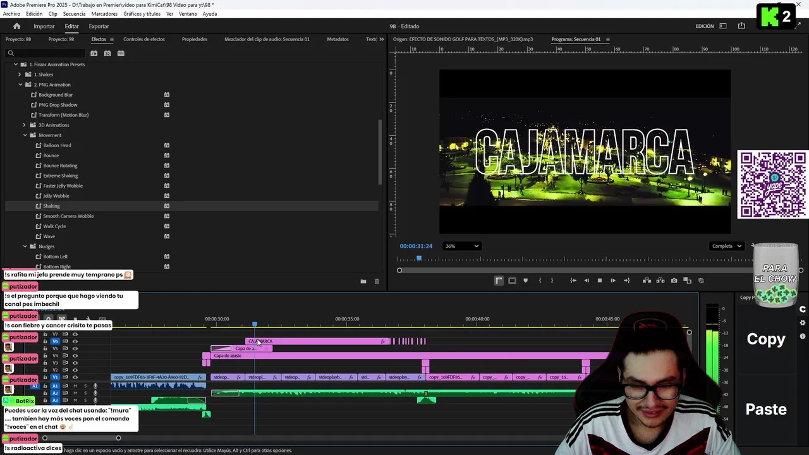
Task: Toggle V5 track output eye
Action: (x=75, y=348)
